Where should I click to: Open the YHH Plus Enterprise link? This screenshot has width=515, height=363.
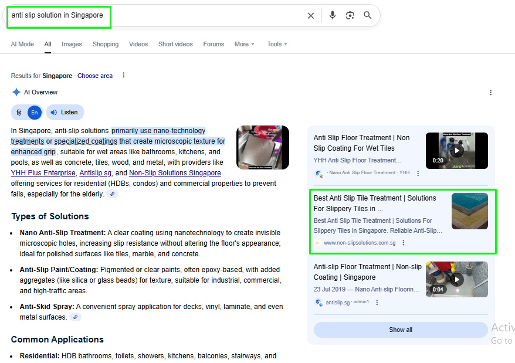click(x=43, y=173)
